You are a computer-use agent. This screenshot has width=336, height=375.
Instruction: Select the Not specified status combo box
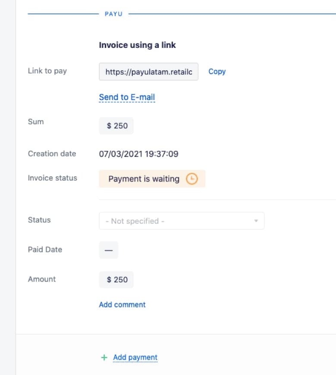coord(182,221)
